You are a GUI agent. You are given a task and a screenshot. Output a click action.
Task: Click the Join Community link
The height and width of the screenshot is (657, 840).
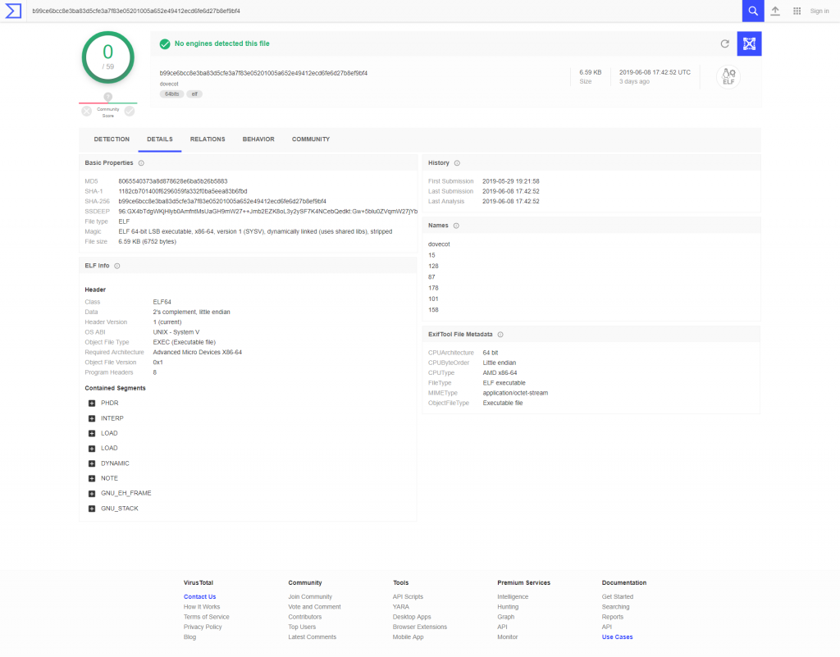310,596
